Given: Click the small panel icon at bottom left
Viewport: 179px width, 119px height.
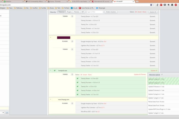Looking at the screenshot, I should click(7, 113).
